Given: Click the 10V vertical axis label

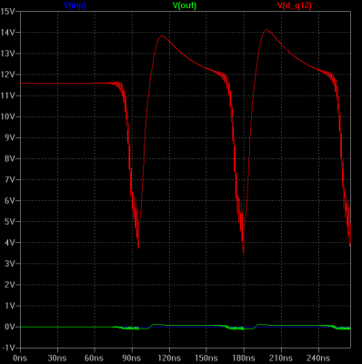Looking at the screenshot, I should 7,116.
